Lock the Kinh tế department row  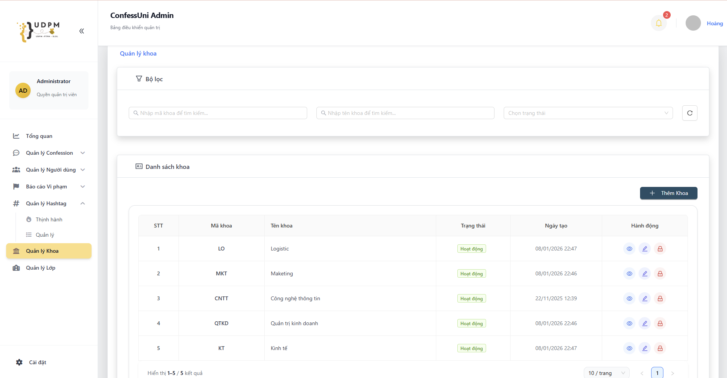660,348
